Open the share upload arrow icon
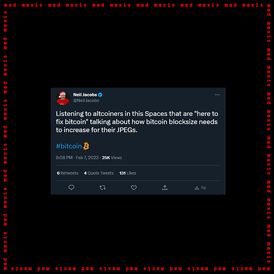274x274 pixels. point(165,187)
